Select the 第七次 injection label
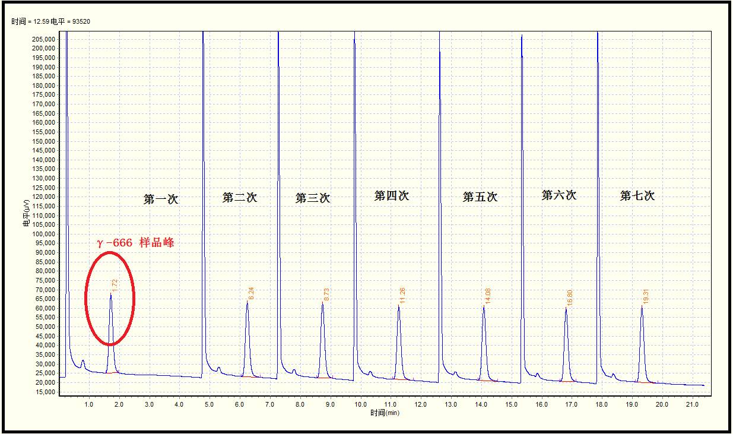Image resolution: width=733 pixels, height=434 pixels. [637, 195]
